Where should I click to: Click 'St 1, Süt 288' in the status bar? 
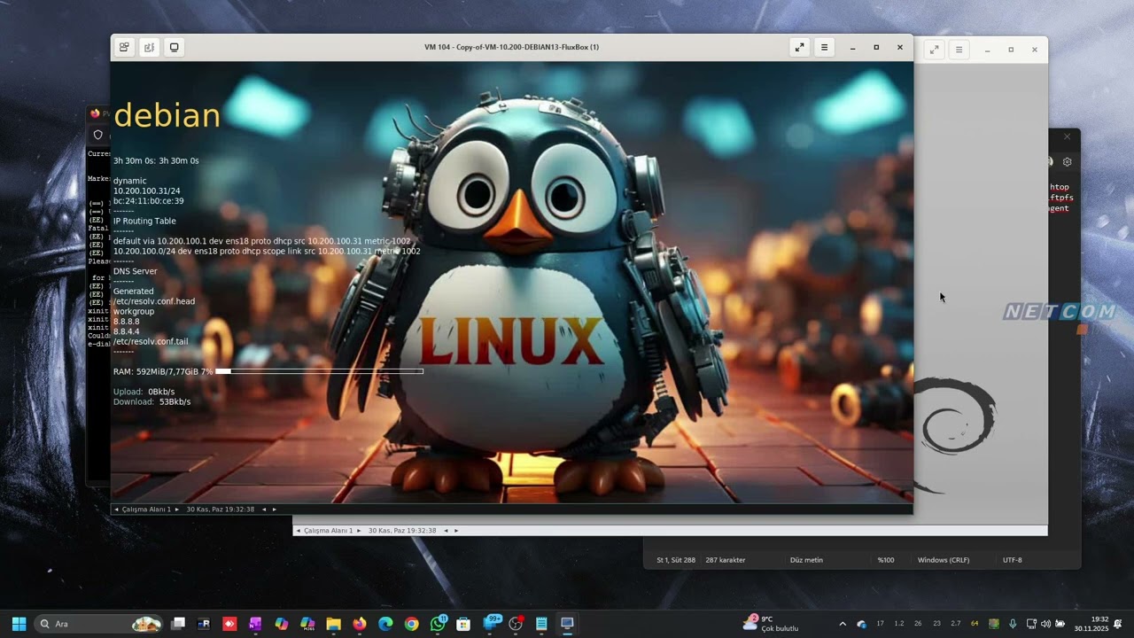676,560
